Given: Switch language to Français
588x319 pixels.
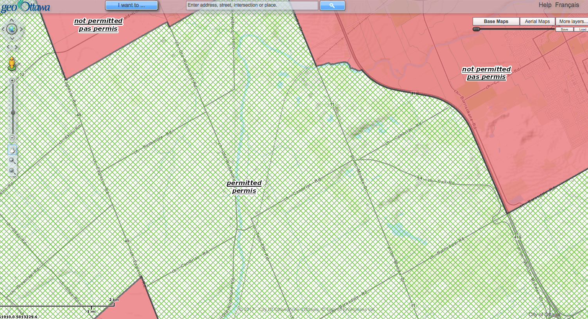Looking at the screenshot, I should coord(567,5).
